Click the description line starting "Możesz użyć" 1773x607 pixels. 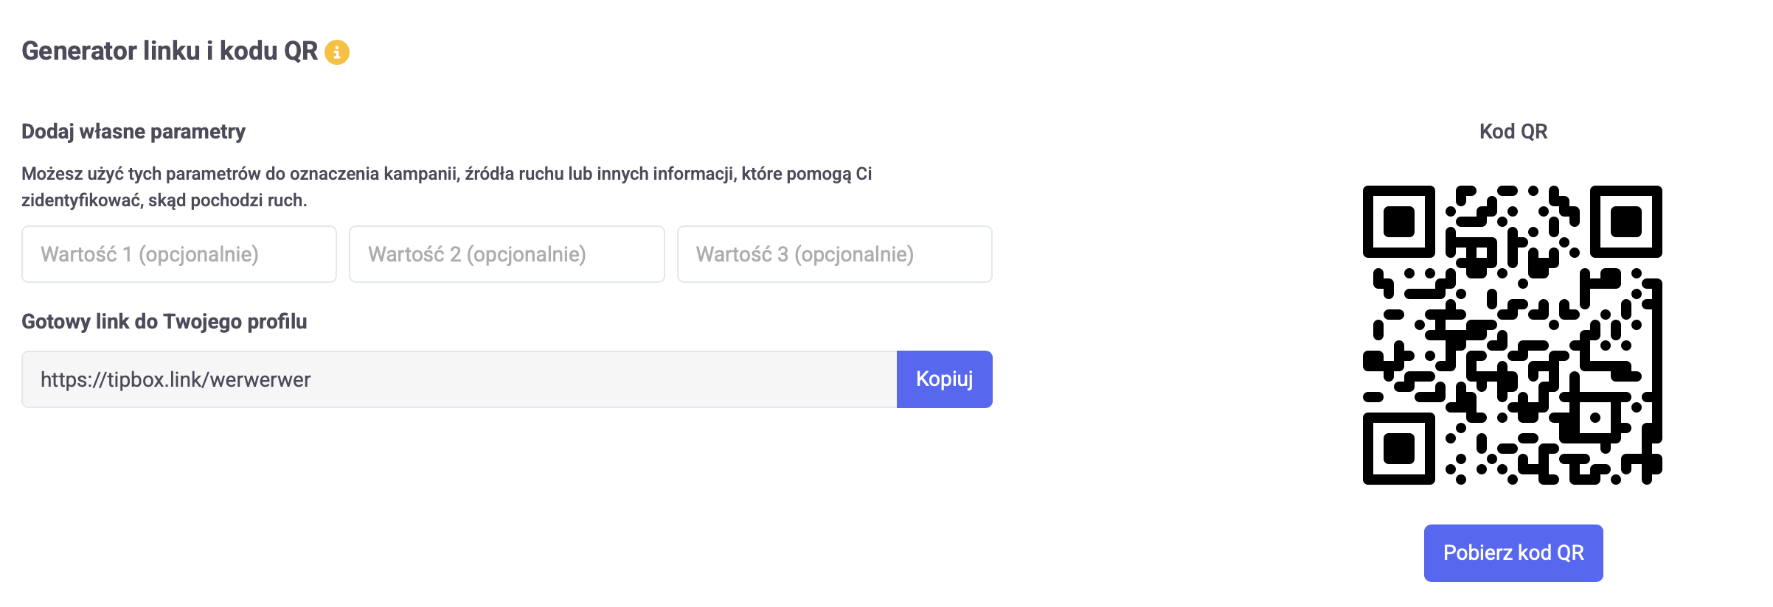(446, 174)
